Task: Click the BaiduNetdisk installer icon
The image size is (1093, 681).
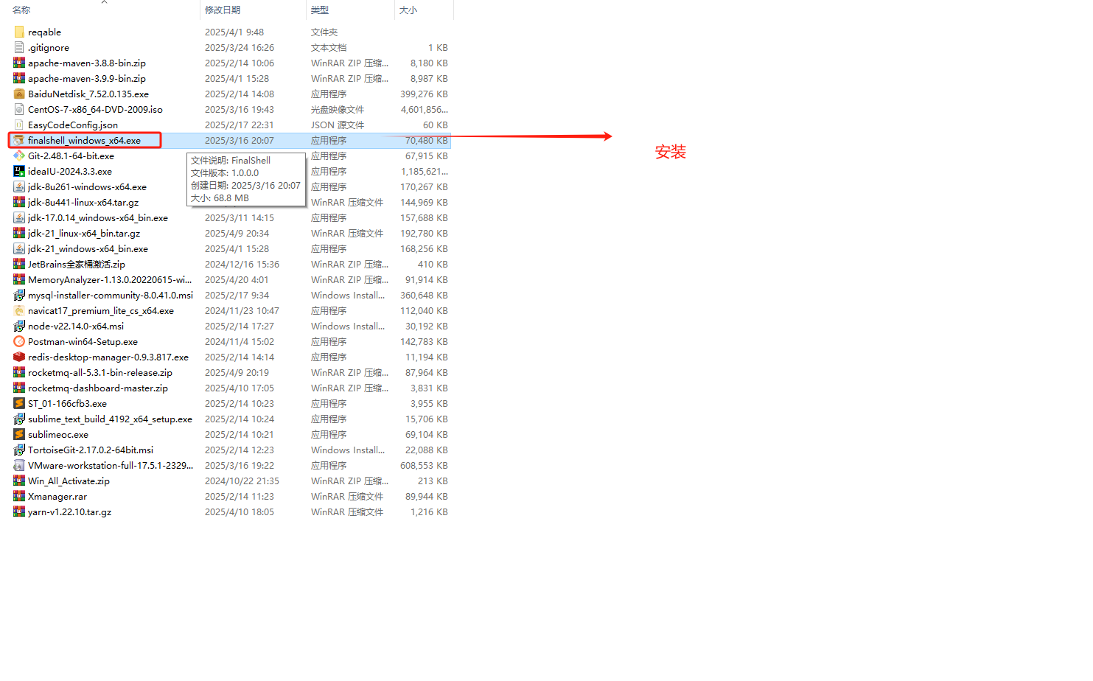Action: (19, 94)
